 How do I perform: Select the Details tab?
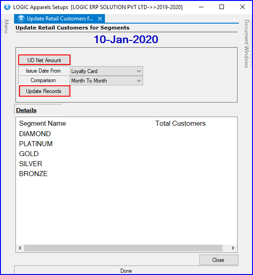(26, 110)
